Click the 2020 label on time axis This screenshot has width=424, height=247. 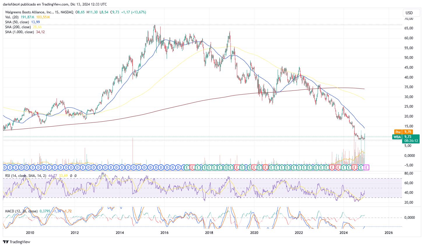click(254, 232)
